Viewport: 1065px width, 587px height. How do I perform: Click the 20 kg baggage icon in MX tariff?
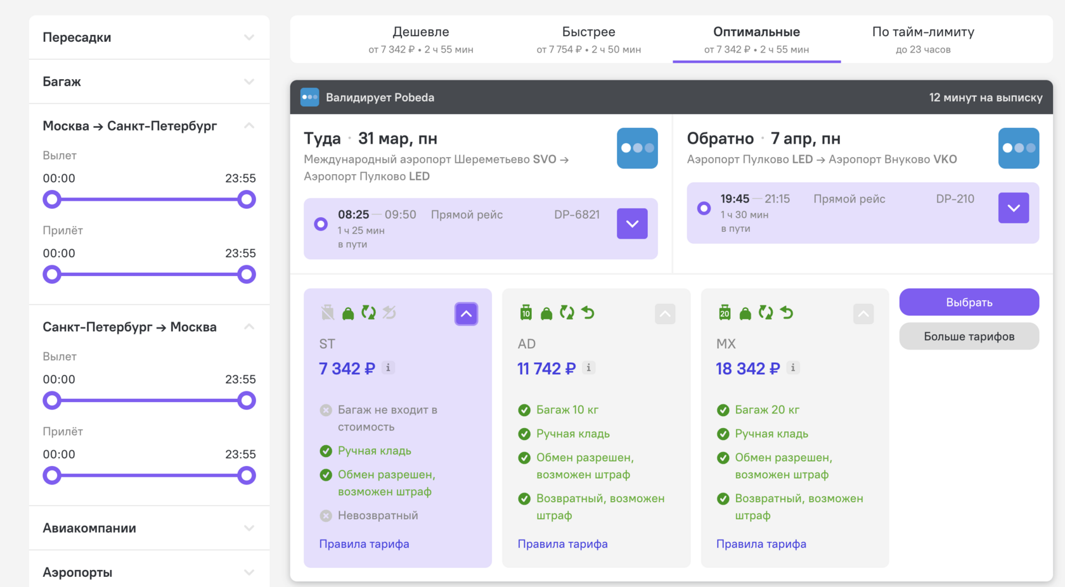tap(725, 312)
